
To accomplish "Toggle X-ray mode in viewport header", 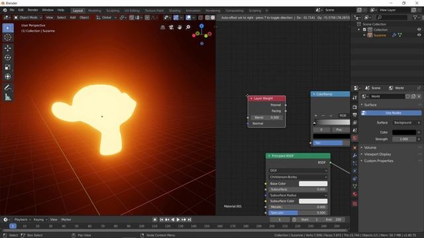I will coord(200,18).
